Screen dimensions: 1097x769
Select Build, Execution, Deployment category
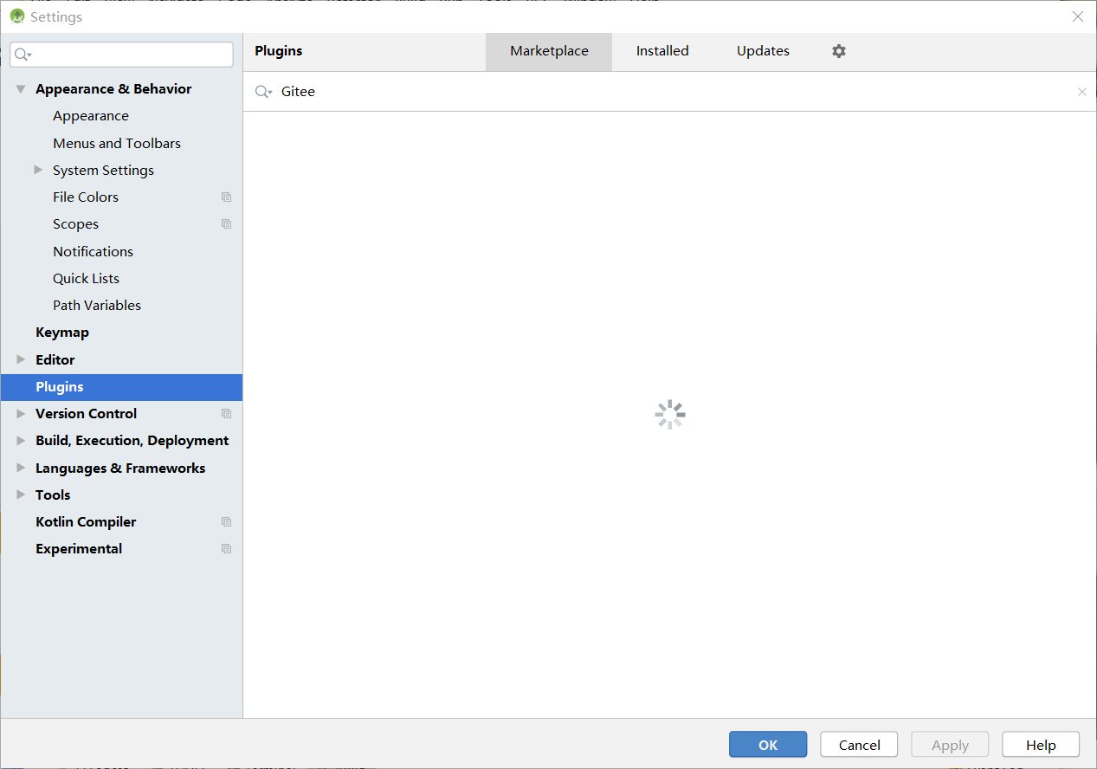tap(132, 441)
